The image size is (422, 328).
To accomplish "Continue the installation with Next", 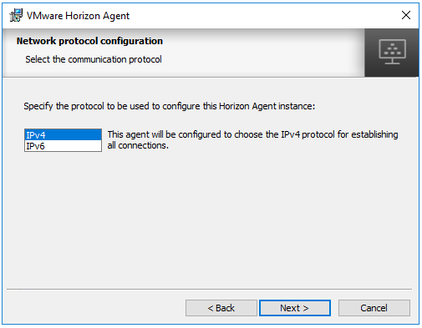I will point(295,308).
